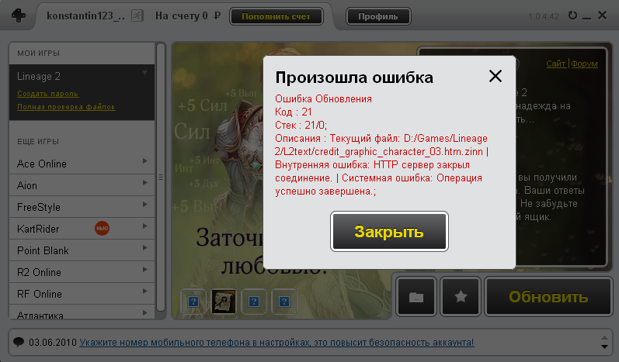The width and height of the screenshot is (619, 362).
Task: Select FreeStyle game entry
Action: tap(82, 207)
